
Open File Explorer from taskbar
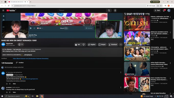click(x=37, y=96)
